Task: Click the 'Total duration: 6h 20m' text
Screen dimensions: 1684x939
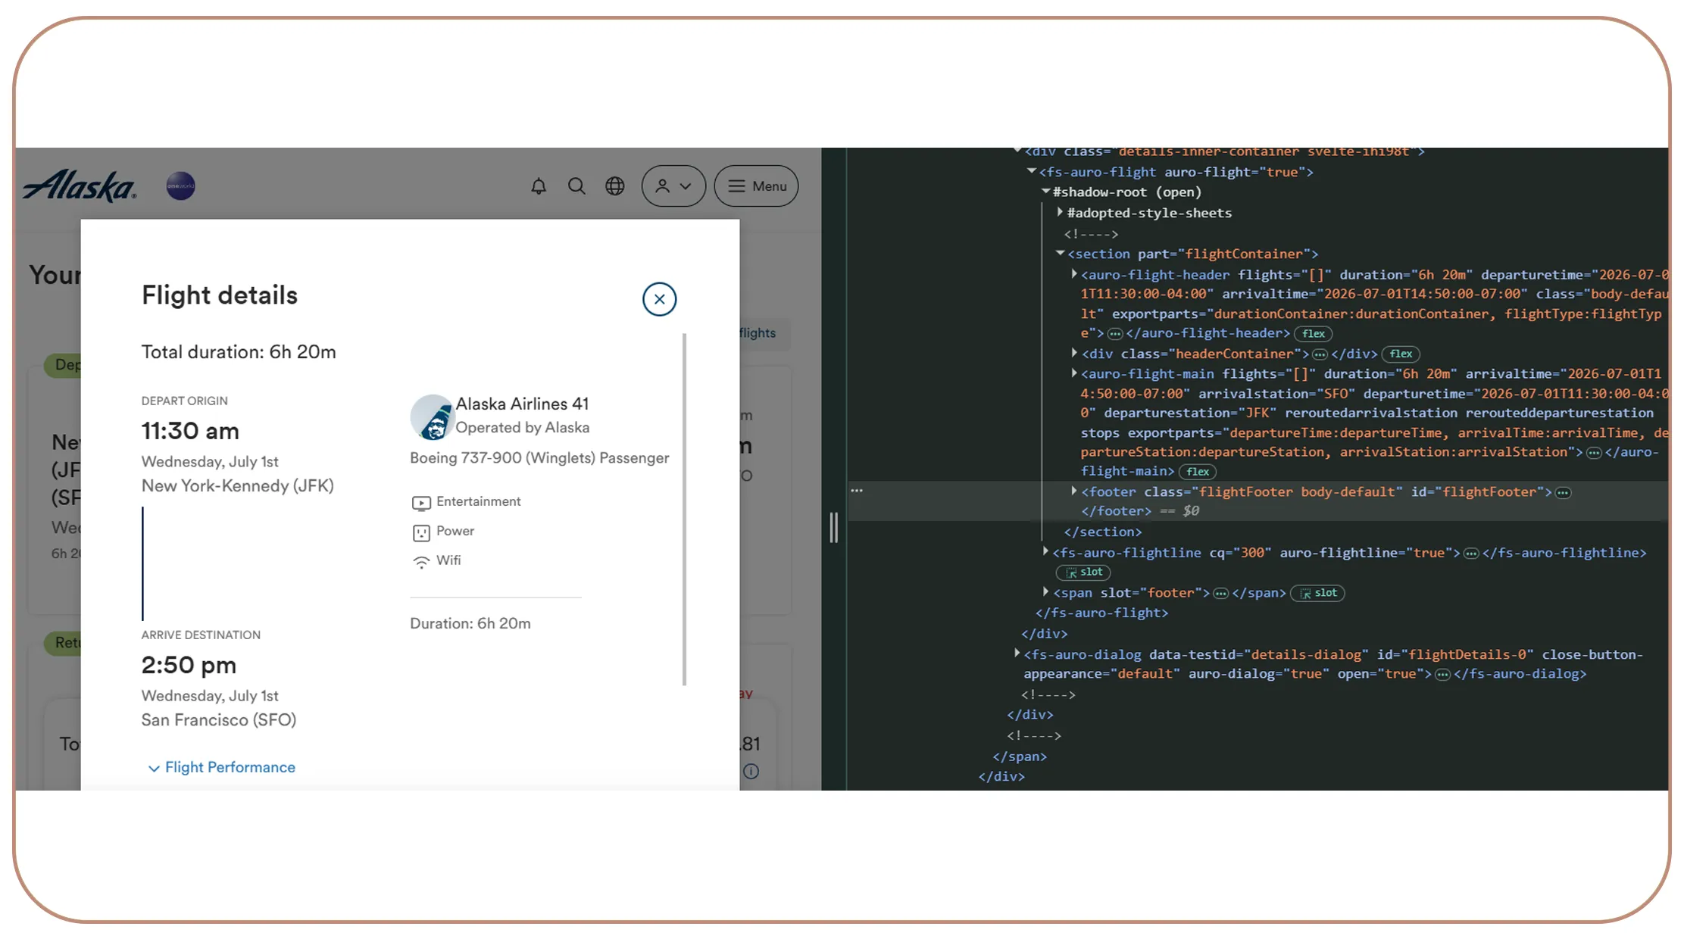Action: click(239, 352)
